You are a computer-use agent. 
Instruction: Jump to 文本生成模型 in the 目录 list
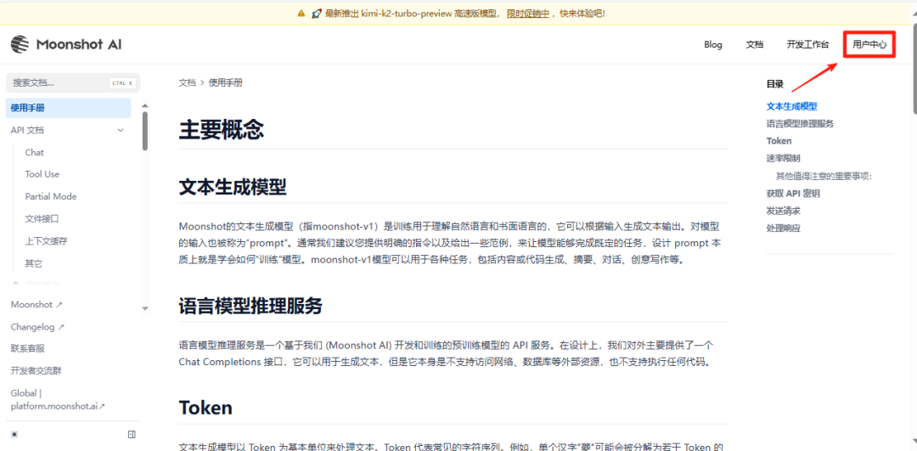coord(791,106)
